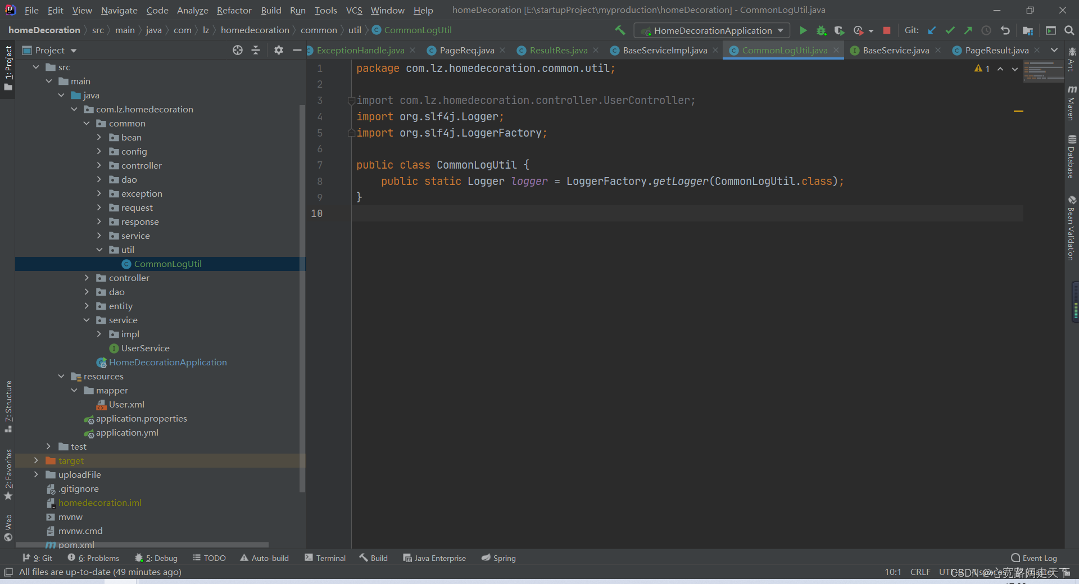
Task: Select UserService in the project tree
Action: (x=145, y=348)
